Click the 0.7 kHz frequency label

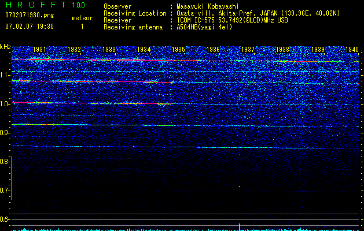tap(5, 191)
